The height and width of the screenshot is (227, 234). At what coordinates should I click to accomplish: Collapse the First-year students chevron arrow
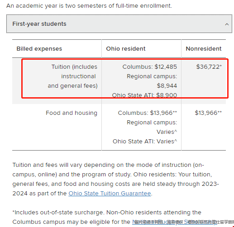(x=227, y=24)
